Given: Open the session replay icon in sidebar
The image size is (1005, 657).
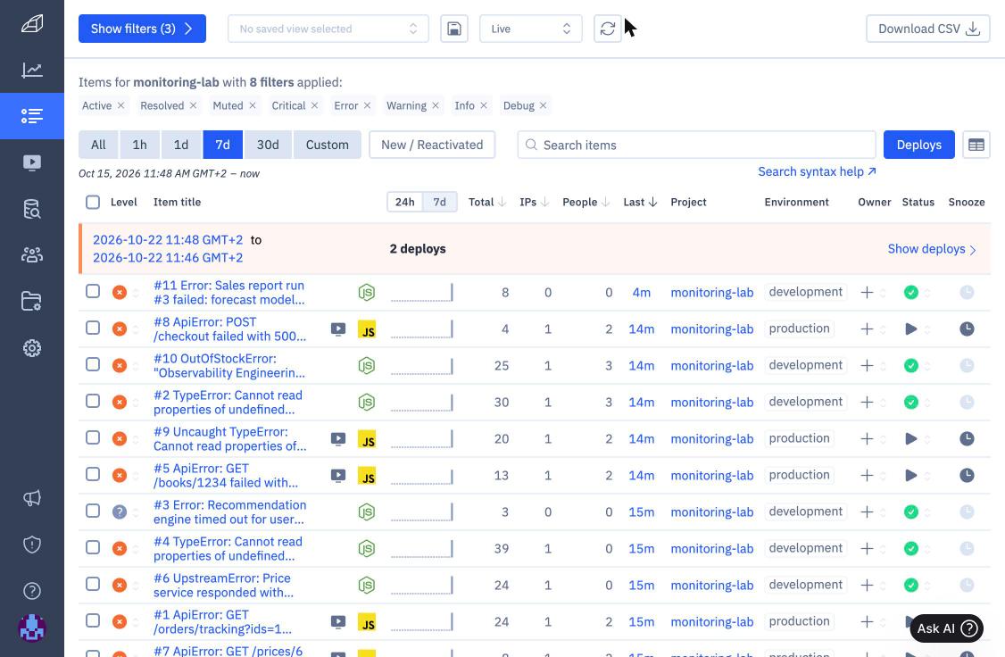Looking at the screenshot, I should pyautogui.click(x=32, y=162).
